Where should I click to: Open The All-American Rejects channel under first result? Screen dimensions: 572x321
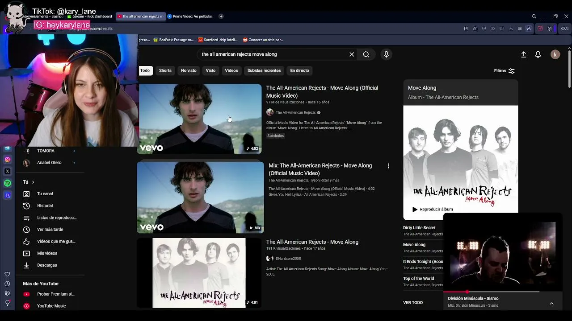point(295,113)
